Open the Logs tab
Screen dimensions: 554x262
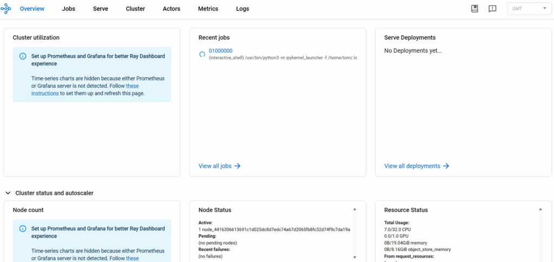tap(243, 9)
